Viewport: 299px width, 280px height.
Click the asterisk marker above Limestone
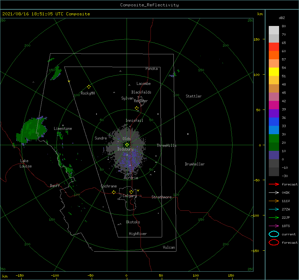pyautogui.click(x=63, y=126)
